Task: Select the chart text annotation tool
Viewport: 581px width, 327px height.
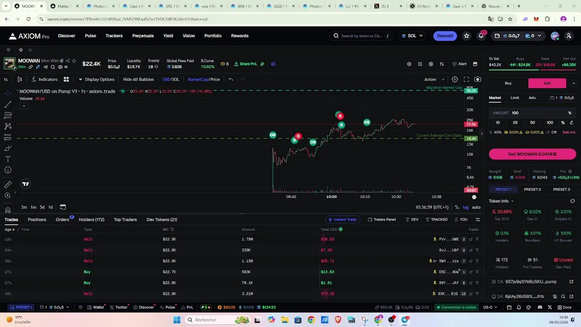Action: tap(8, 159)
